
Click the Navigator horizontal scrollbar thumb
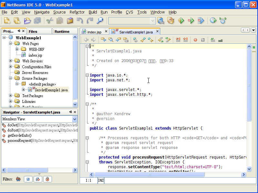click(x=27, y=170)
